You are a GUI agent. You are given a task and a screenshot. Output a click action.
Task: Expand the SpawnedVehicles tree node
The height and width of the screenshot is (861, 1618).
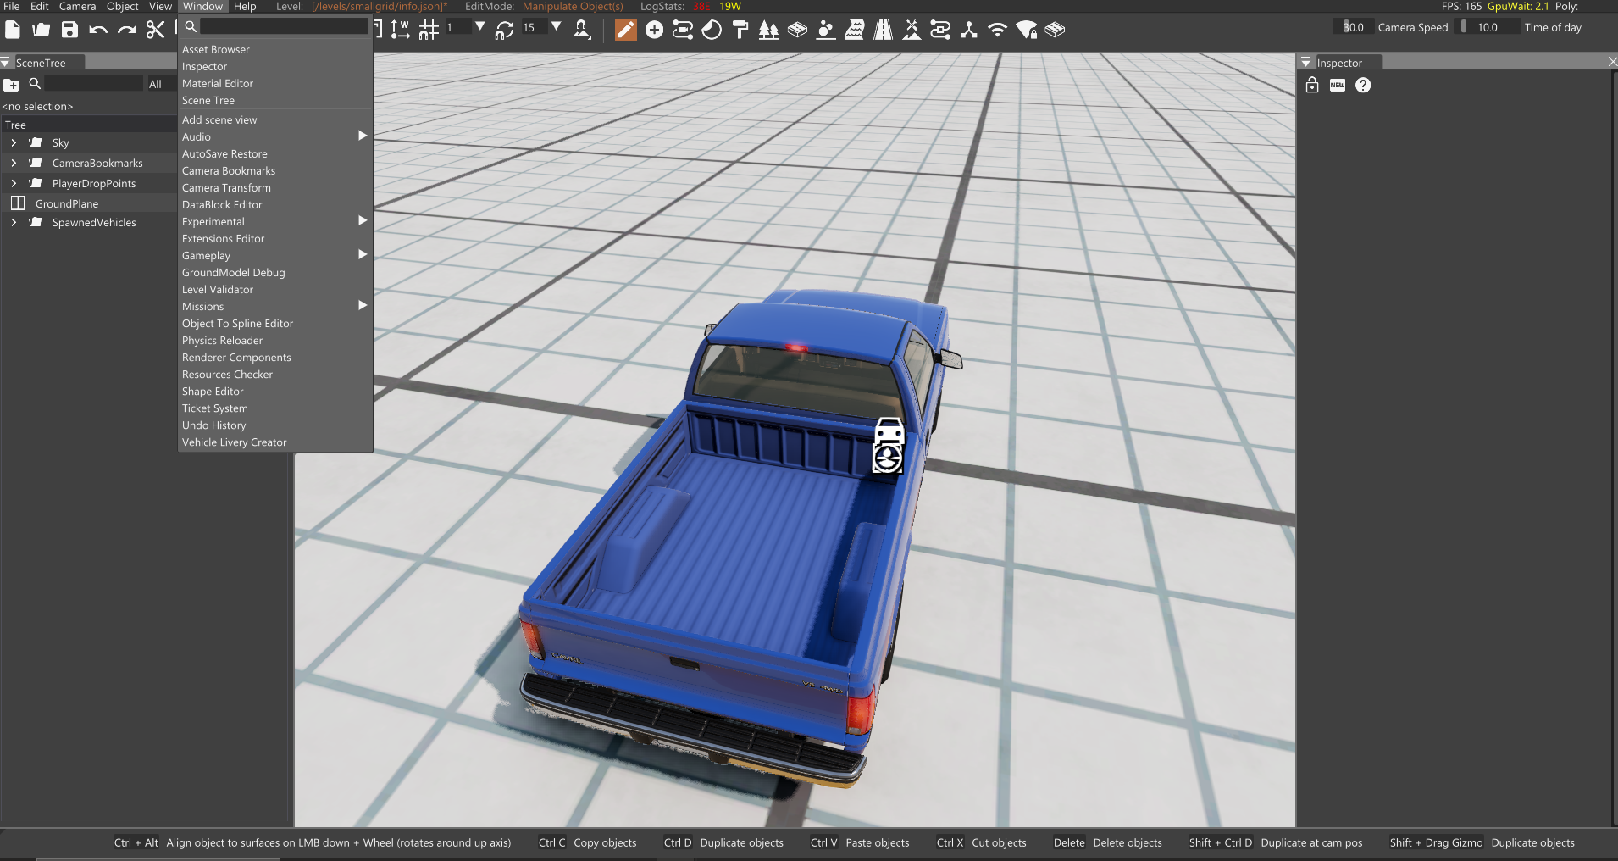click(14, 222)
